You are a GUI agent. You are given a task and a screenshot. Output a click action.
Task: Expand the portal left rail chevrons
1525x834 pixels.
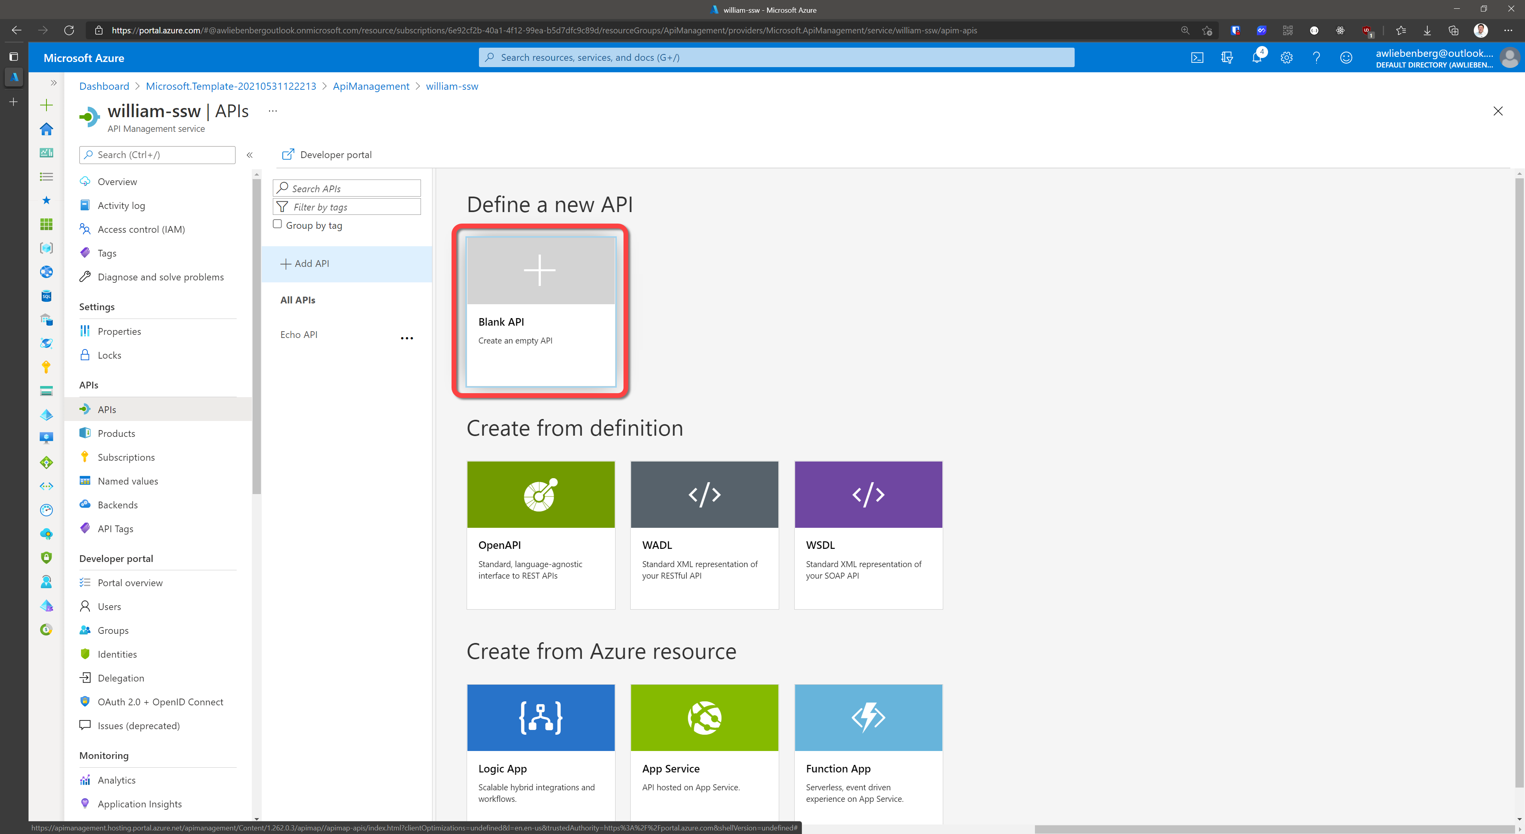(x=53, y=83)
